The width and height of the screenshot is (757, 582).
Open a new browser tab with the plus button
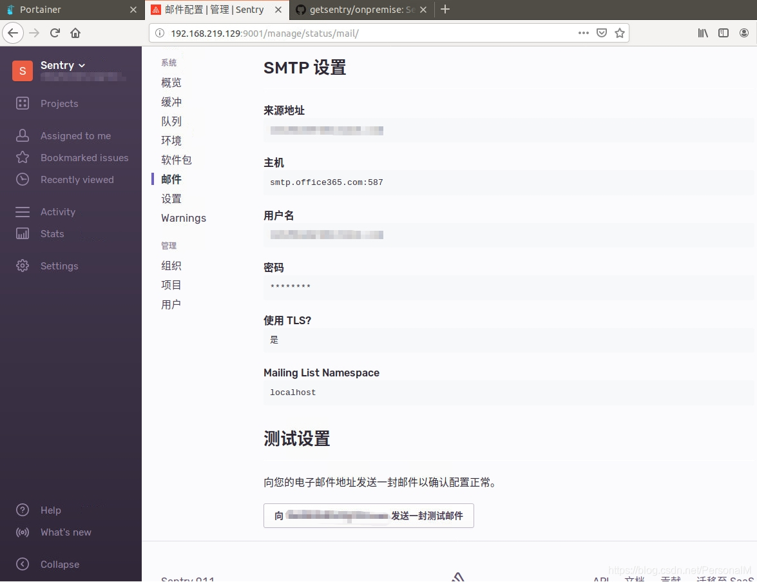coord(445,9)
